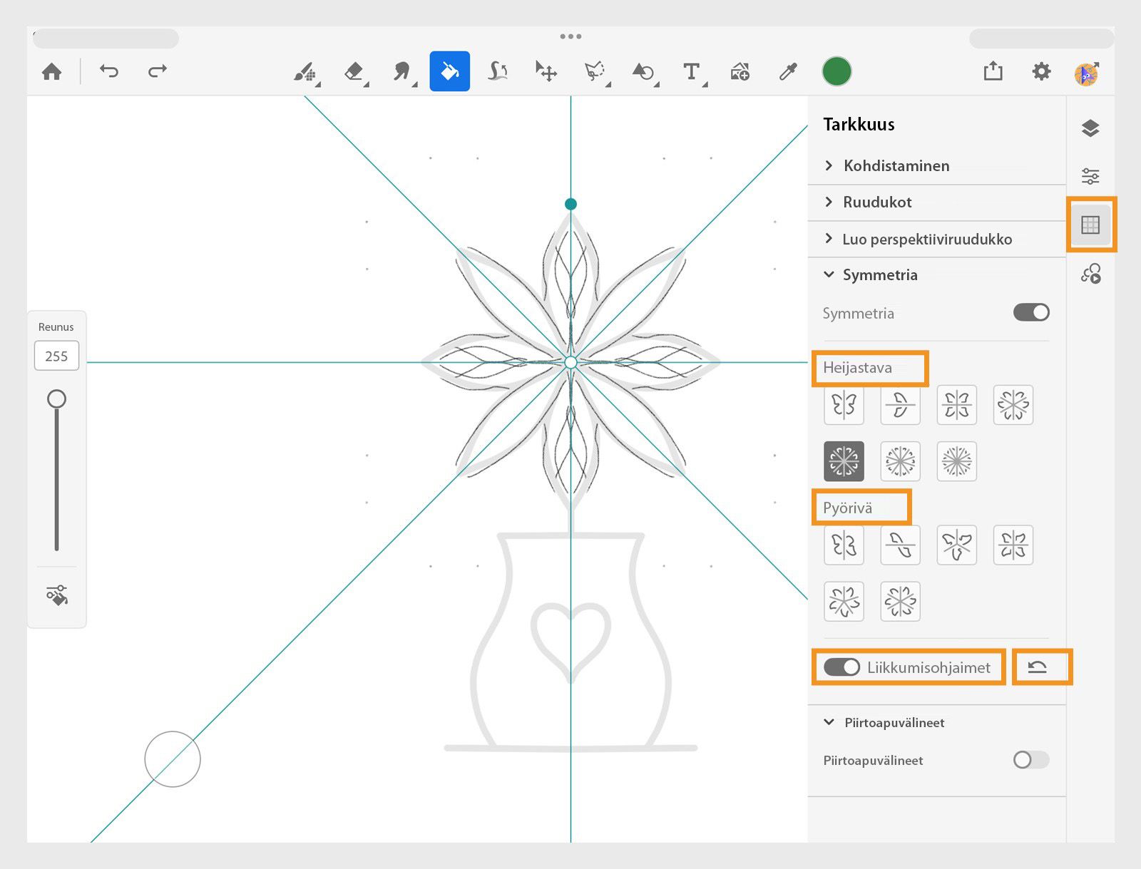Enable the Piirtoapuvälineet toggle
This screenshot has height=869, width=1141.
coord(1031,760)
